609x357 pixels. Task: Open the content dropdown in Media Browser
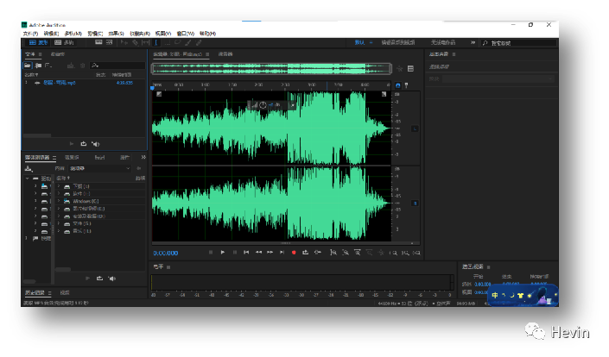100,168
